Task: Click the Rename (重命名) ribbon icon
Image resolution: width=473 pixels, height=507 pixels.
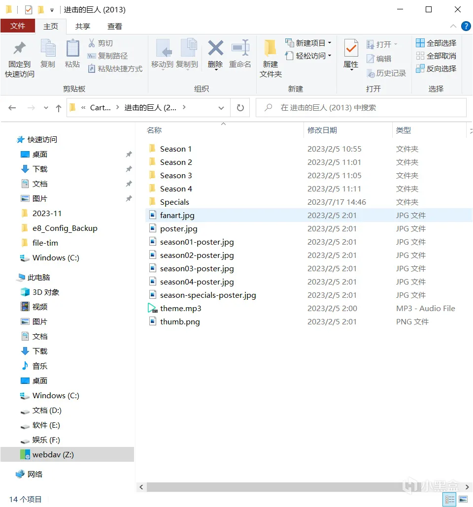Action: pos(240,54)
